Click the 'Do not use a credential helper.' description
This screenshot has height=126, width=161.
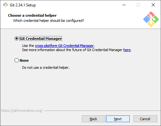tap(46, 67)
